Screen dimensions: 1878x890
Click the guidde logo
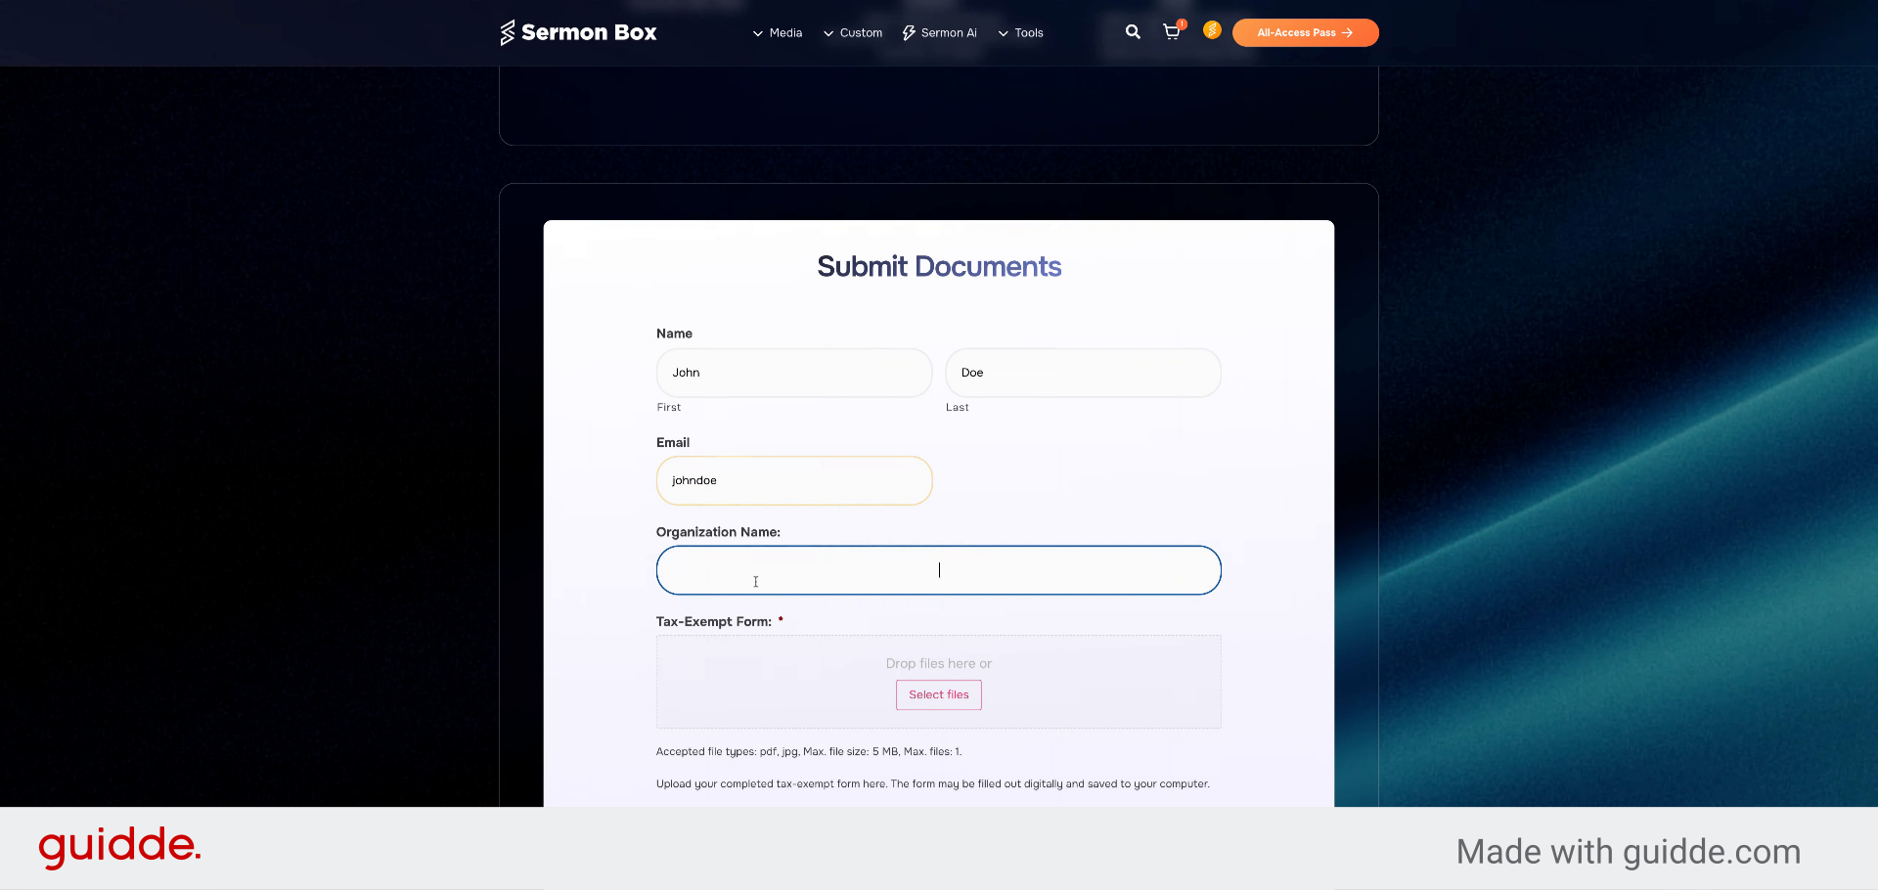118,847
